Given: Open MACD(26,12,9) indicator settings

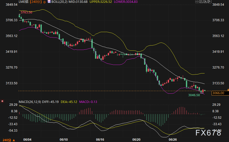Looking at the screenshot, I should tap(30, 102).
